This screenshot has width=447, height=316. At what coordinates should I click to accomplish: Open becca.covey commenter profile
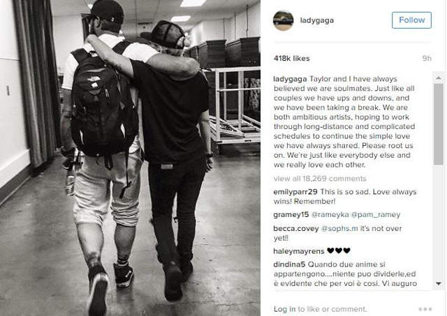pos(296,229)
